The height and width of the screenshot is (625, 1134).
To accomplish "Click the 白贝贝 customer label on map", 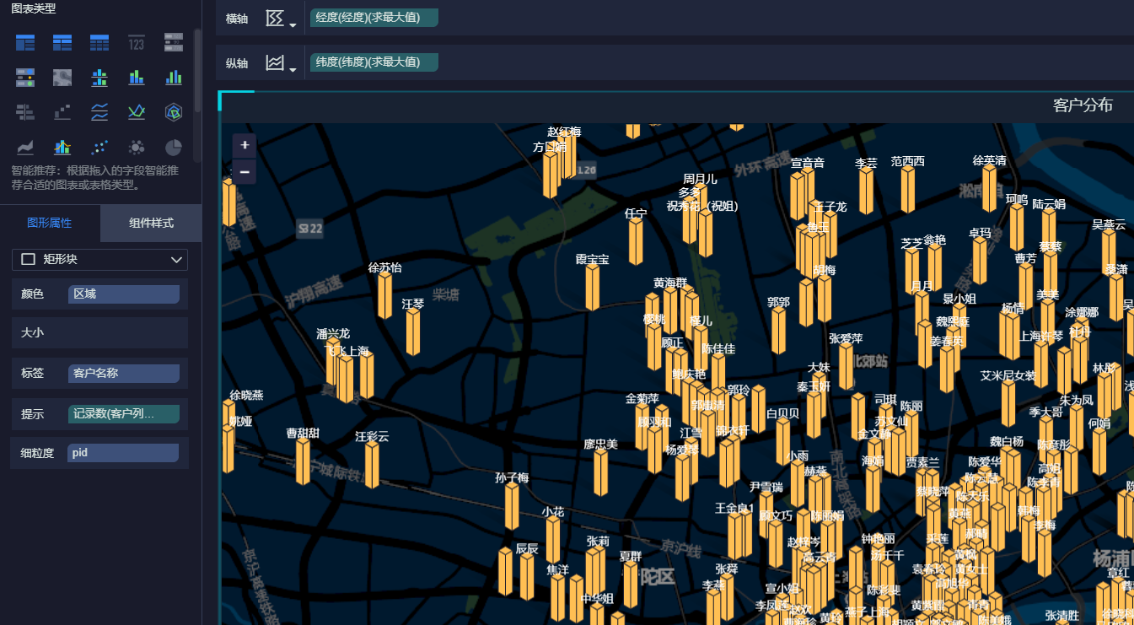I will tap(783, 413).
